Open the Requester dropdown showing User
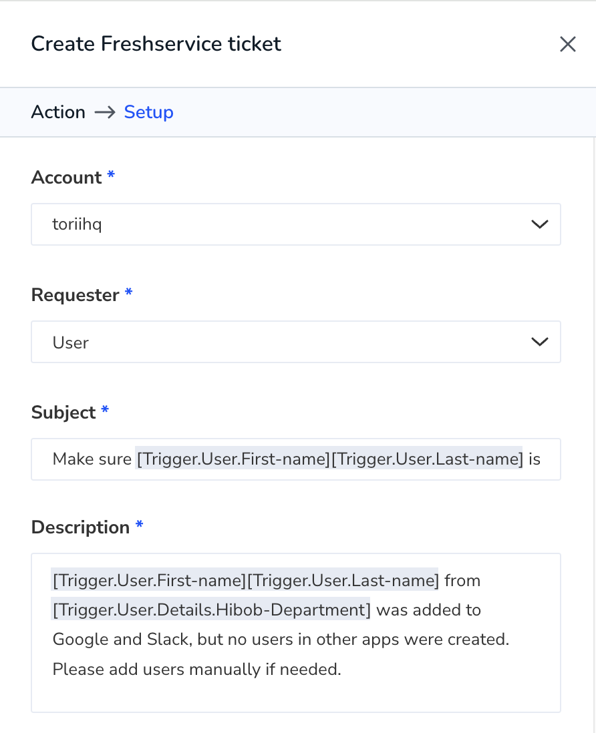The width and height of the screenshot is (596, 733). (295, 342)
